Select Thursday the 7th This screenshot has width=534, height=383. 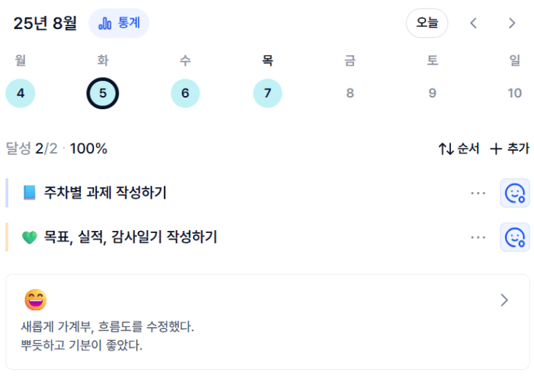pyautogui.click(x=267, y=93)
